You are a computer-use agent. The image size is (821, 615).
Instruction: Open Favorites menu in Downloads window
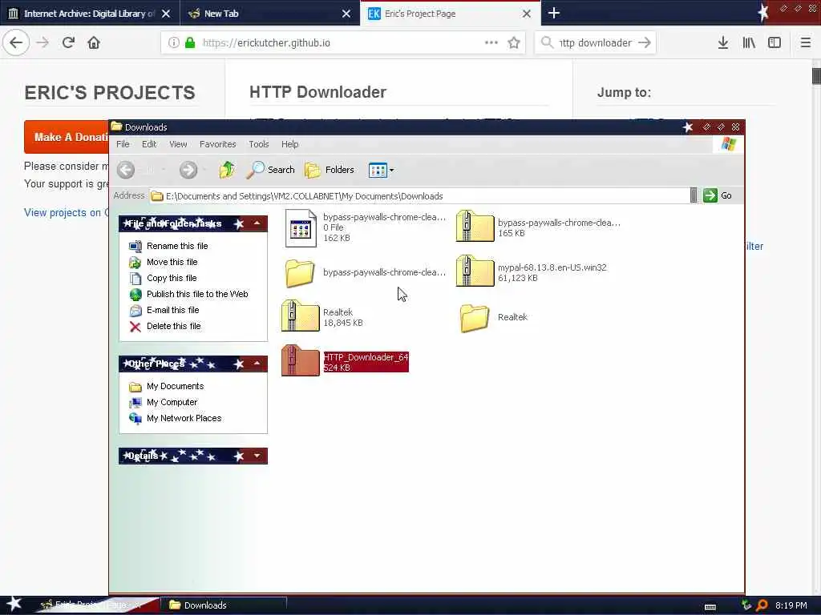click(x=218, y=144)
